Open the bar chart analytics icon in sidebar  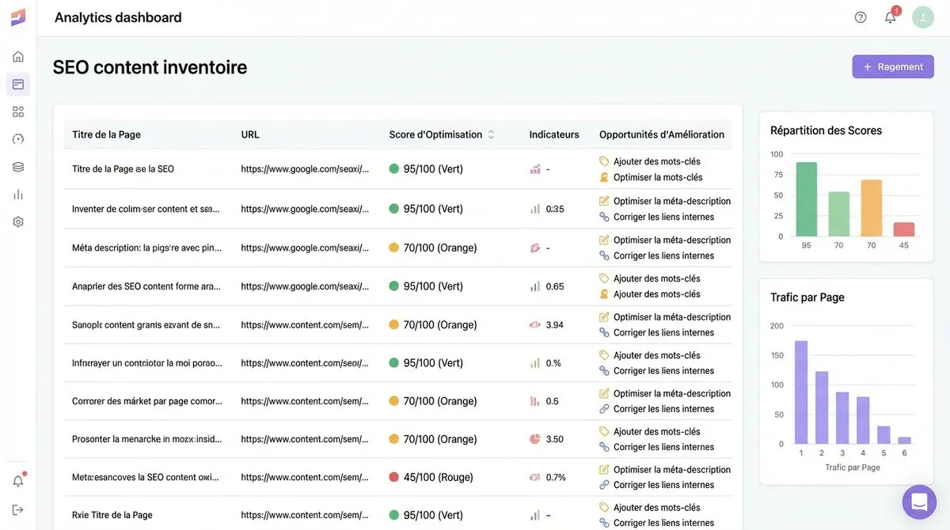(x=17, y=194)
